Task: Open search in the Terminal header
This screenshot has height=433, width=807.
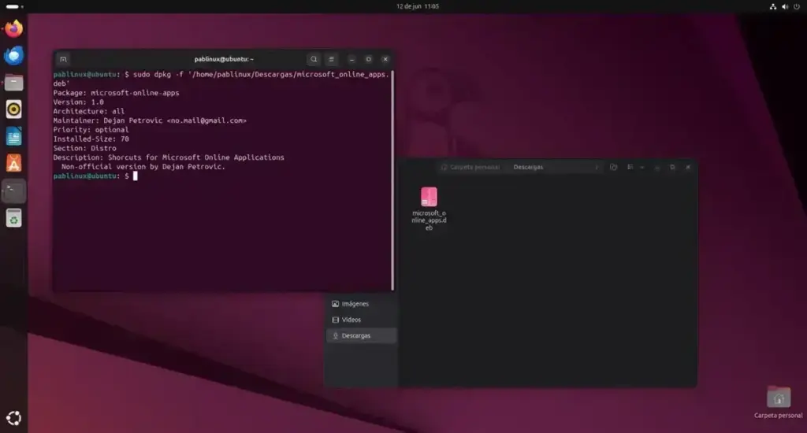Action: click(314, 59)
